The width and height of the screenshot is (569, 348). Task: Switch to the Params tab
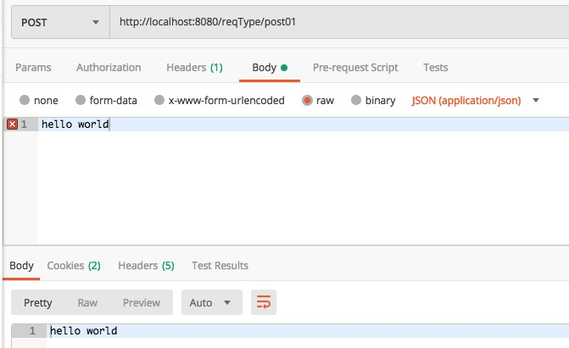coord(33,68)
